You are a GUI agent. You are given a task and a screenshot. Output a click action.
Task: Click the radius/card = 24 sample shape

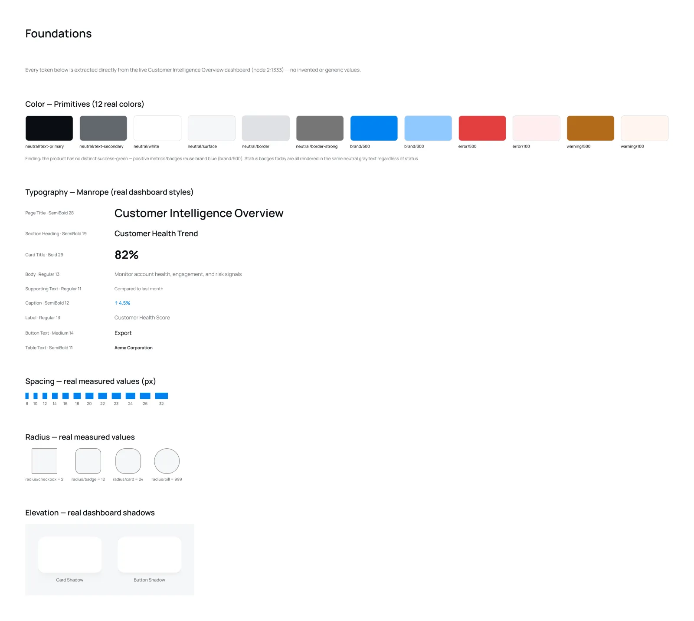(x=128, y=461)
